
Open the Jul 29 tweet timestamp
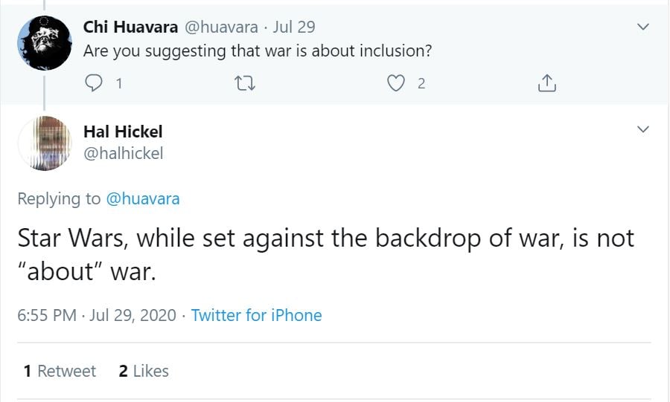[x=294, y=27]
